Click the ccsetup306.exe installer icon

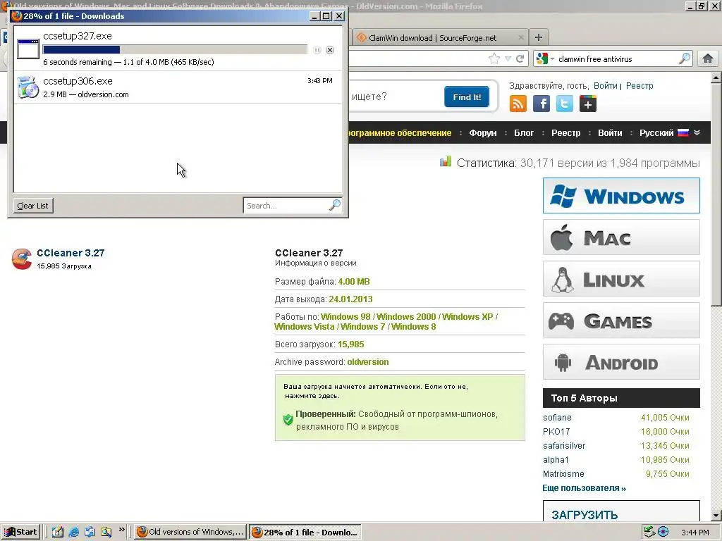tap(28, 87)
